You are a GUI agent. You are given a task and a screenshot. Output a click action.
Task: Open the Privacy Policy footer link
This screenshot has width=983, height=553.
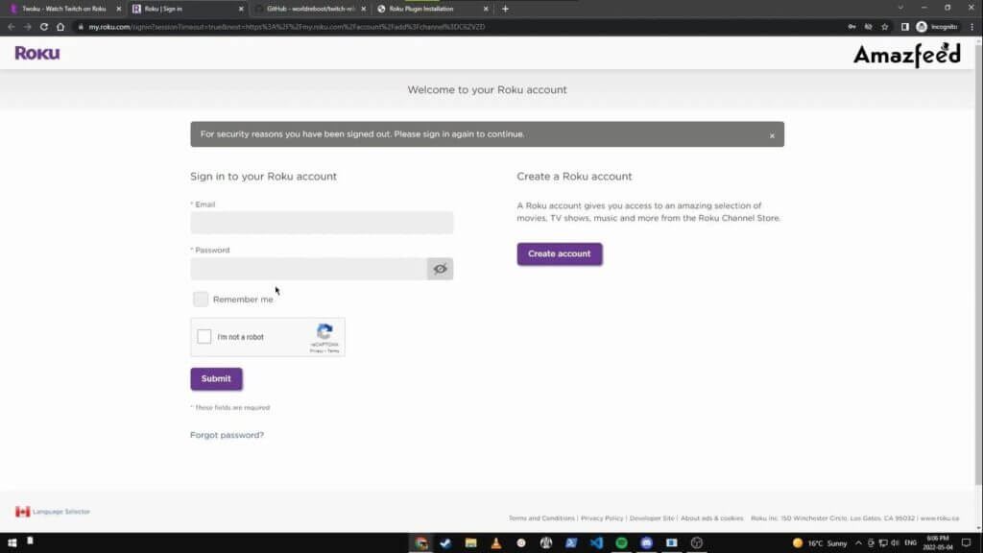(602, 518)
